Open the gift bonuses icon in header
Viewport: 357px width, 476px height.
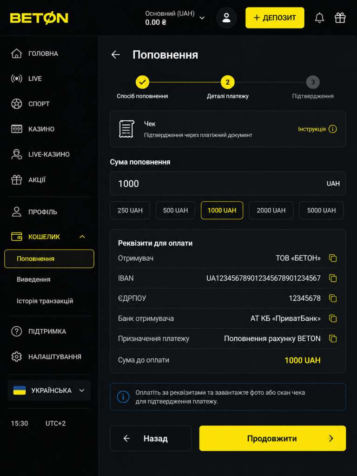(x=340, y=18)
